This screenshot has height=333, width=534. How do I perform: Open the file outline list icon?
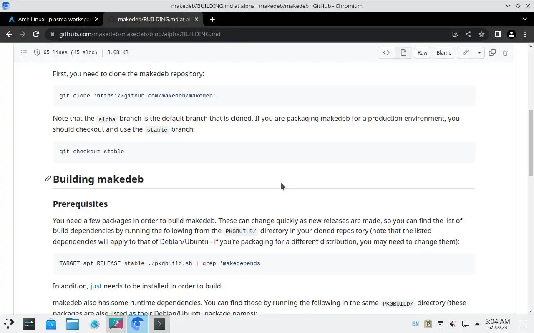[24, 52]
